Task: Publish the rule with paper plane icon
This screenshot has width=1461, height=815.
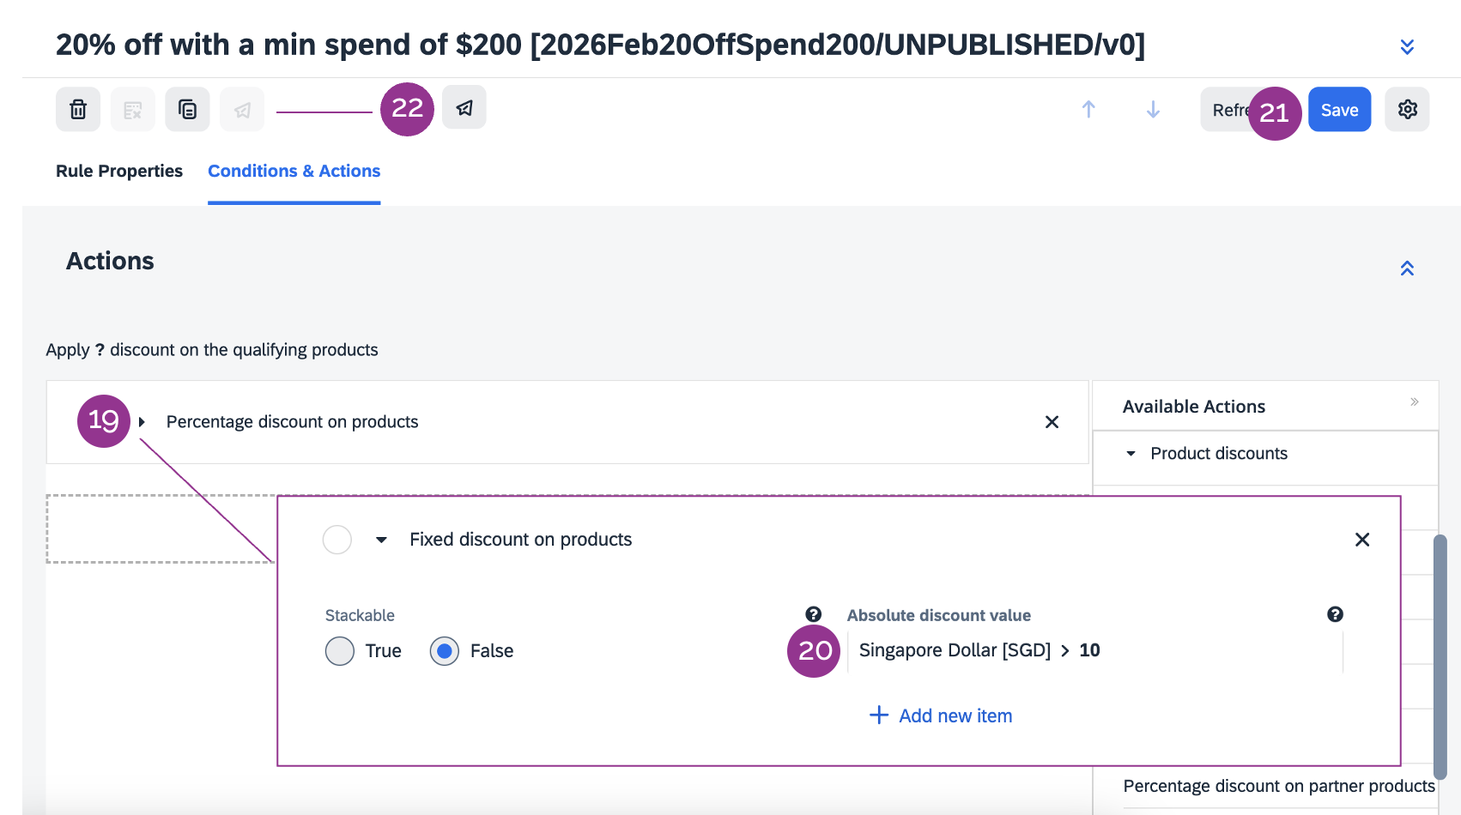Action: (x=464, y=108)
